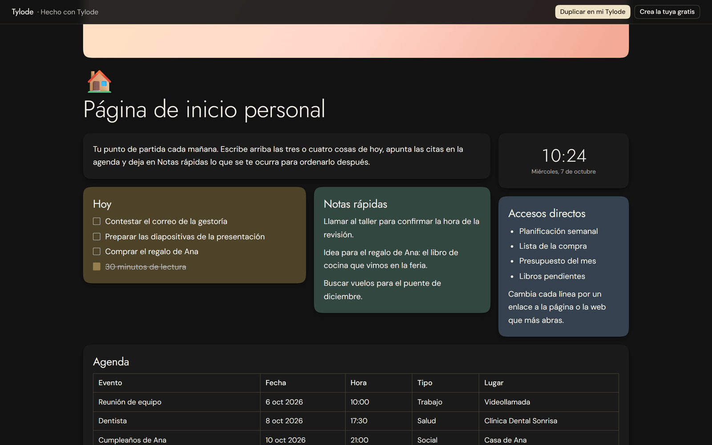
Task: Click the 'Evento' column header
Action: click(177, 383)
